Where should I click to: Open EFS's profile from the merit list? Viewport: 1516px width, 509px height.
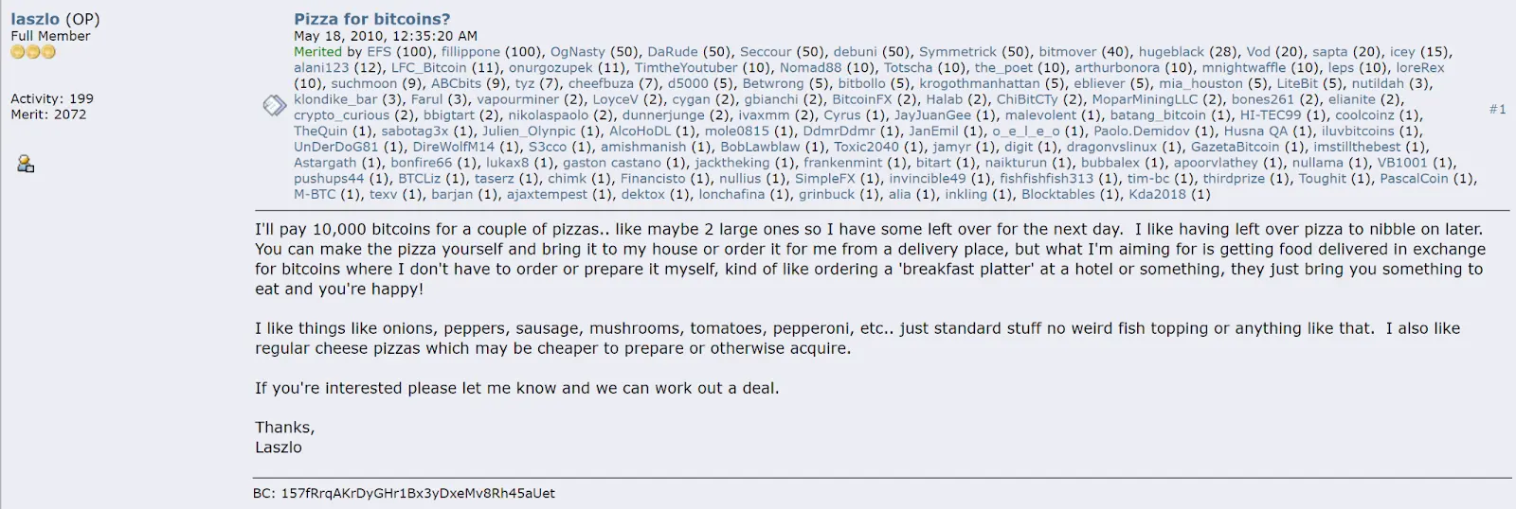tap(379, 52)
